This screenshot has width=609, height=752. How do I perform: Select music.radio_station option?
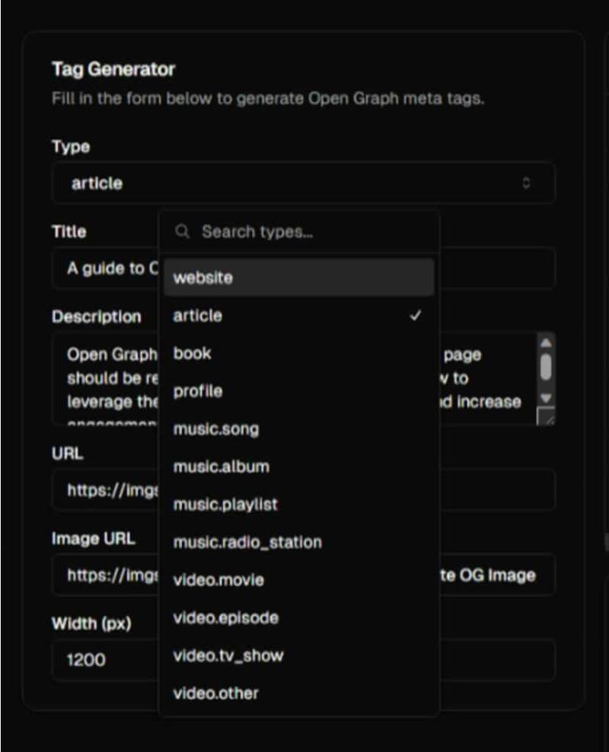pyautogui.click(x=299, y=543)
